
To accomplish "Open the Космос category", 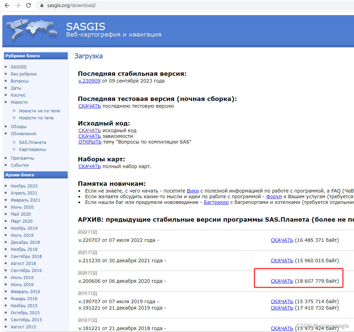I will 18,95.
